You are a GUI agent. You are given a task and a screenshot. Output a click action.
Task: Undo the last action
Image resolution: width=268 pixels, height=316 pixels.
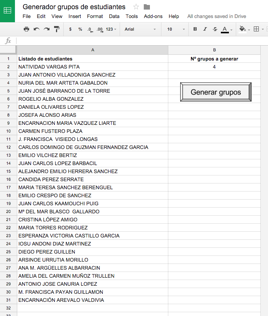36,29
